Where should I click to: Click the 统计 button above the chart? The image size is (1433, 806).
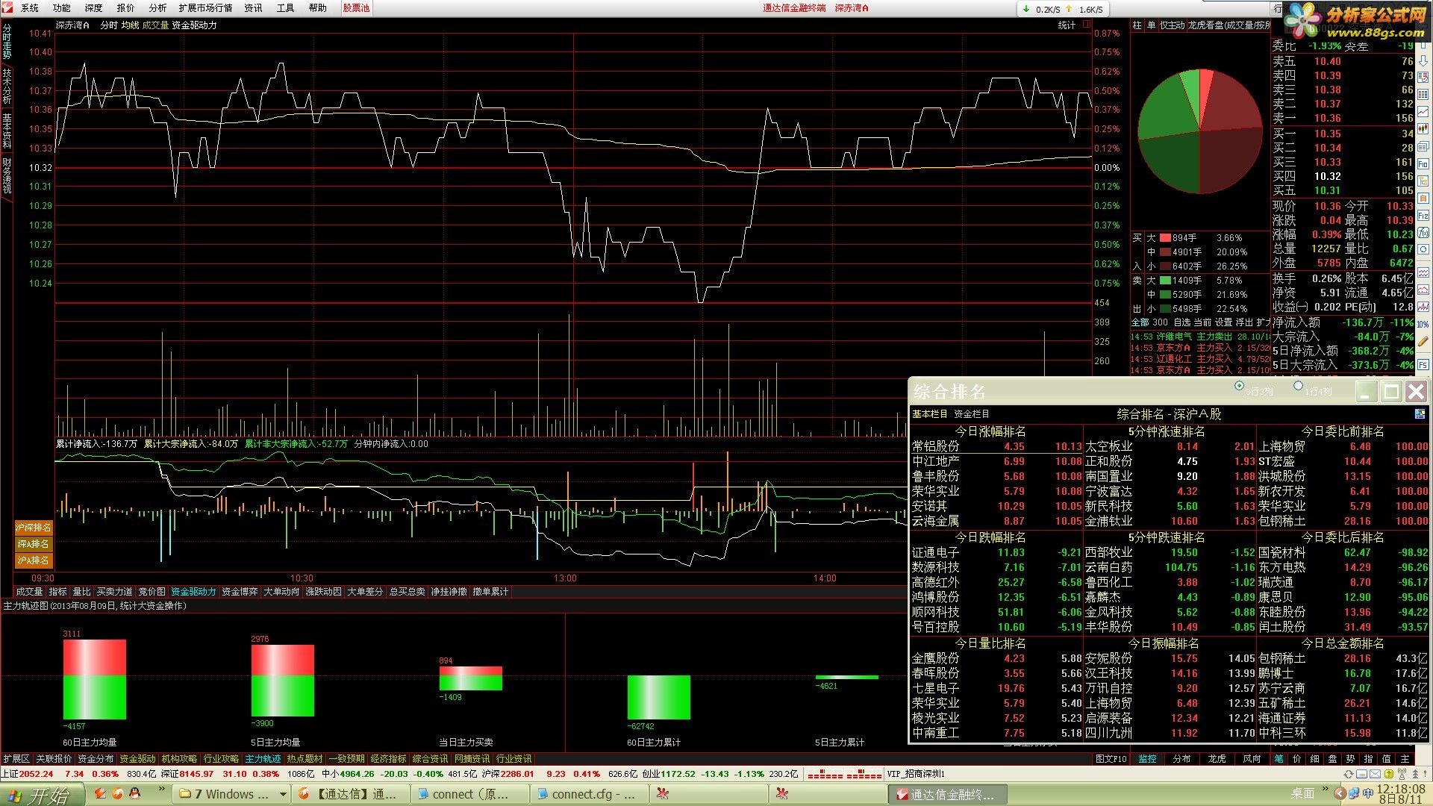coord(1067,25)
